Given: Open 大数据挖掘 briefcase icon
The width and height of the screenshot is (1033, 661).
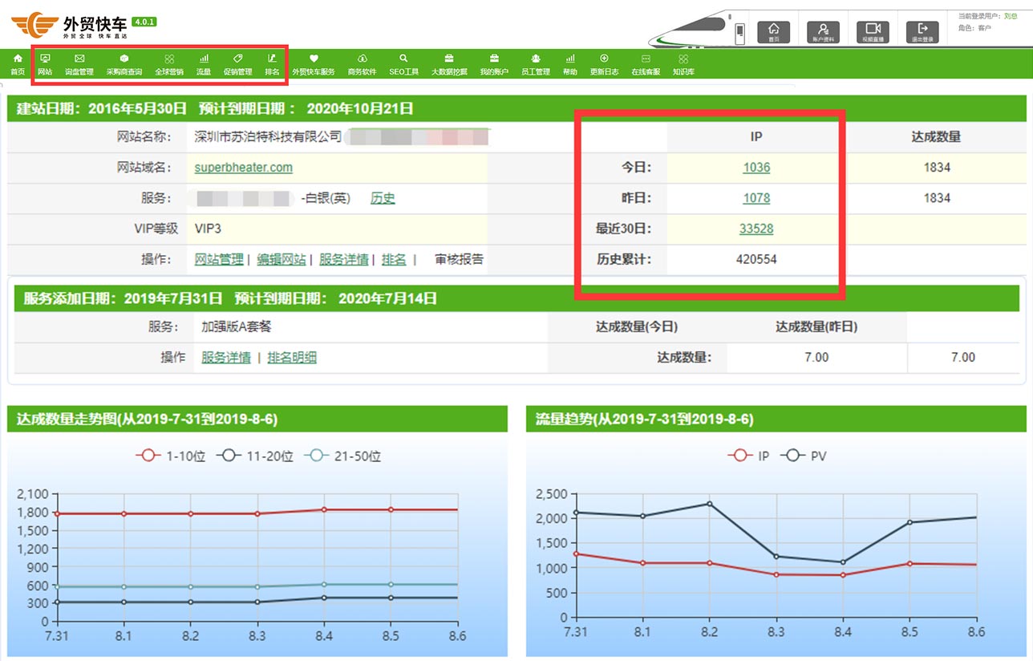Looking at the screenshot, I should click(449, 64).
